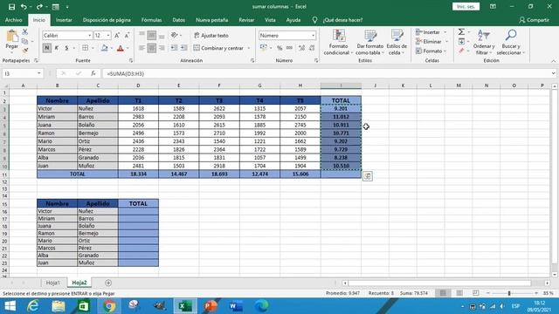Undo the last action
The height and width of the screenshot is (314, 559).
pos(24,7)
